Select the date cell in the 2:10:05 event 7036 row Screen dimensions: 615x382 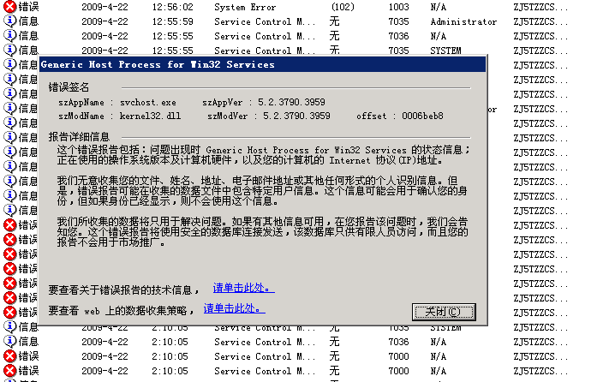coord(104,342)
